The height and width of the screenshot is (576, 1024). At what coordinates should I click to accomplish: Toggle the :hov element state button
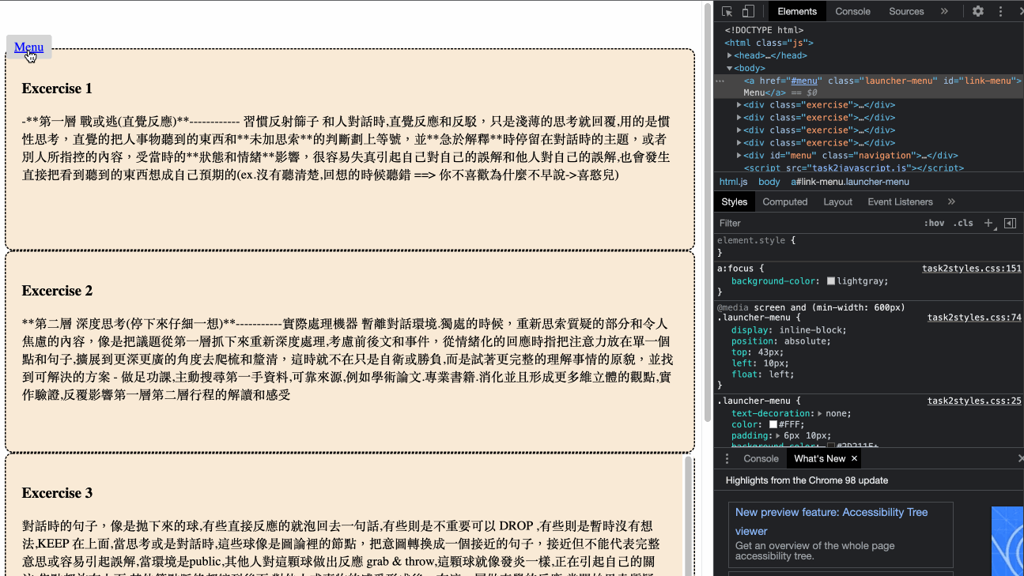click(x=934, y=224)
